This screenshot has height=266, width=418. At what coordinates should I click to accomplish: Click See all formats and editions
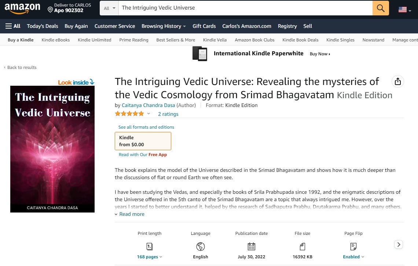pos(146,127)
